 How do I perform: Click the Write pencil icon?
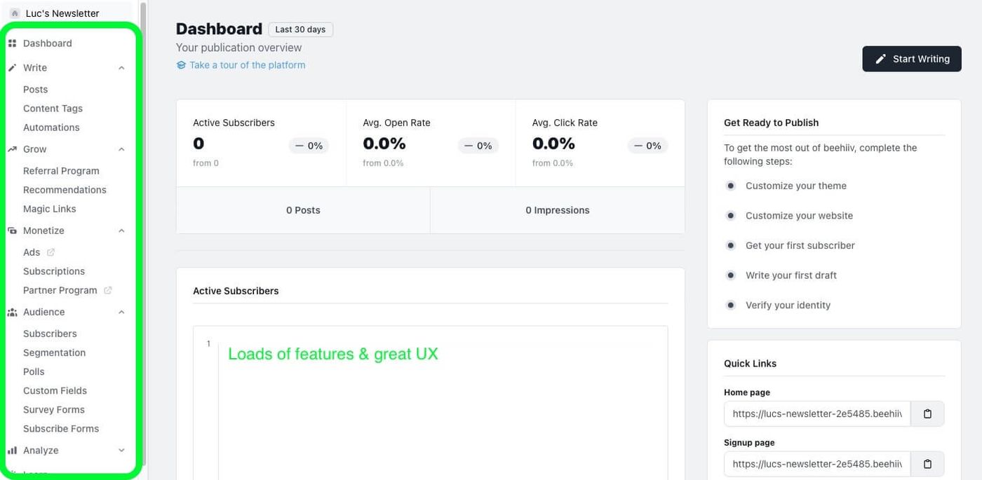tap(12, 68)
